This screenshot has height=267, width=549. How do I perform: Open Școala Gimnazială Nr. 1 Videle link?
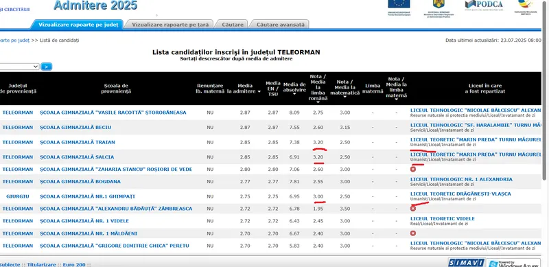[x=84, y=221]
